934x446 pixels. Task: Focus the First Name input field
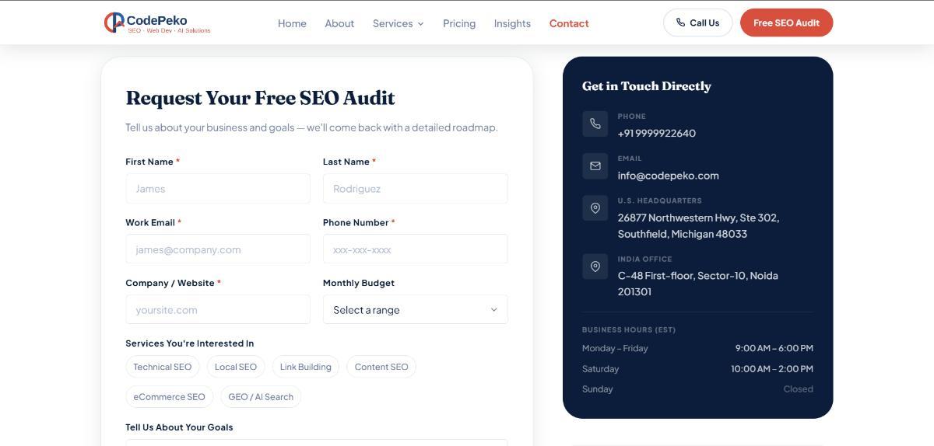pos(218,189)
